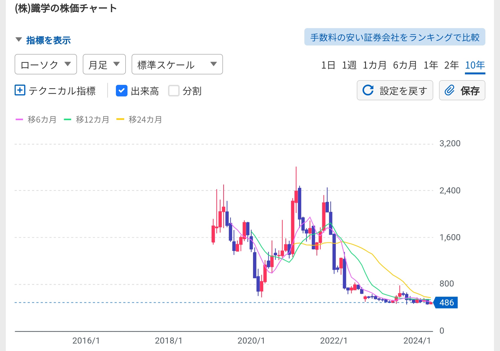500x351 pixels.
Task: Open the テクニカル指標 label
Action: coord(62,91)
